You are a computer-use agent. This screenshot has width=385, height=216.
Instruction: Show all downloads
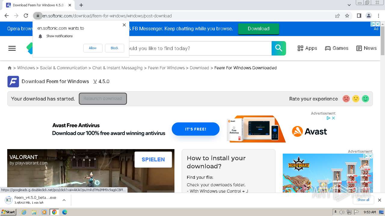click(363, 200)
